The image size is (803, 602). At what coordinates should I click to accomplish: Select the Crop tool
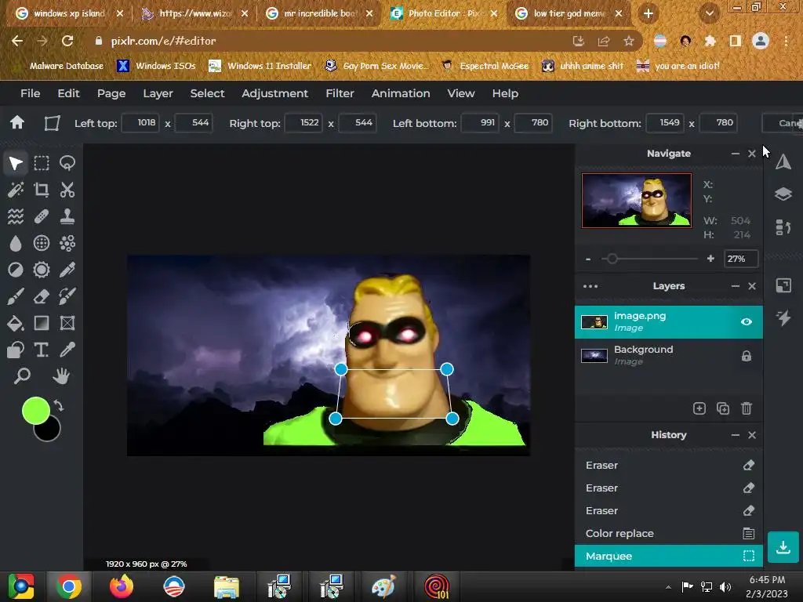(42, 190)
